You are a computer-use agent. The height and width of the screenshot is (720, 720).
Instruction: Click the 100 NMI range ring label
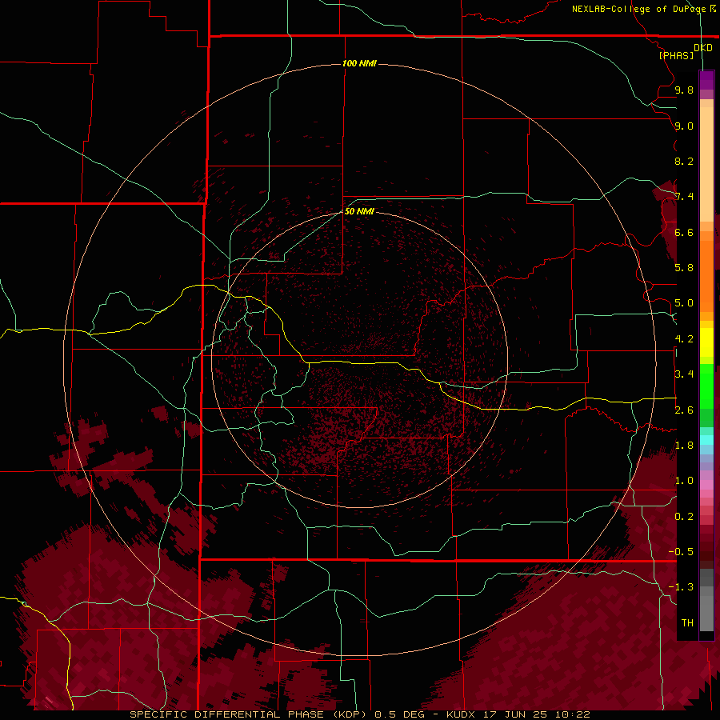point(359,63)
